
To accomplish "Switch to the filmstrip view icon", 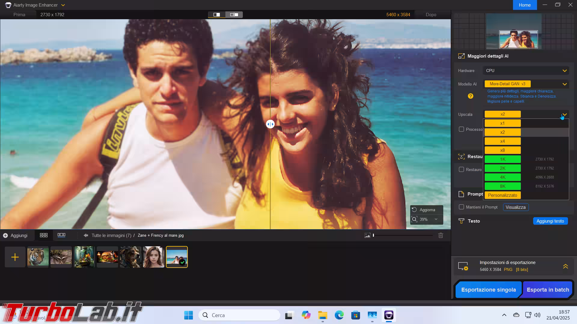I will 61,235.
